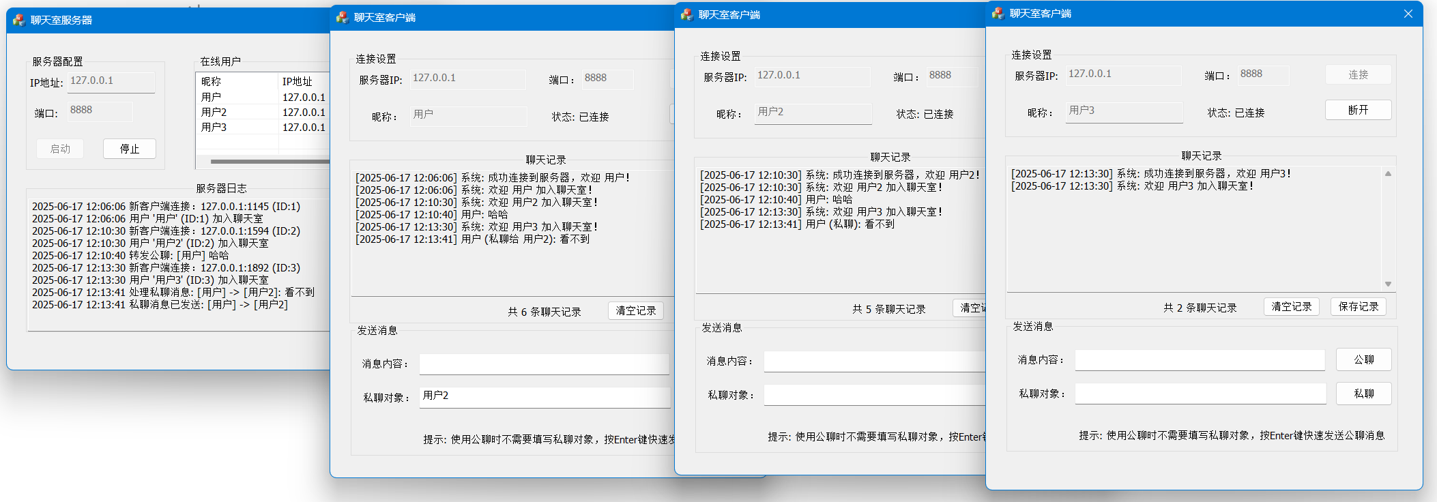Click the chat server window's title bar icon
This screenshot has height=502, width=1437.
coord(18,20)
